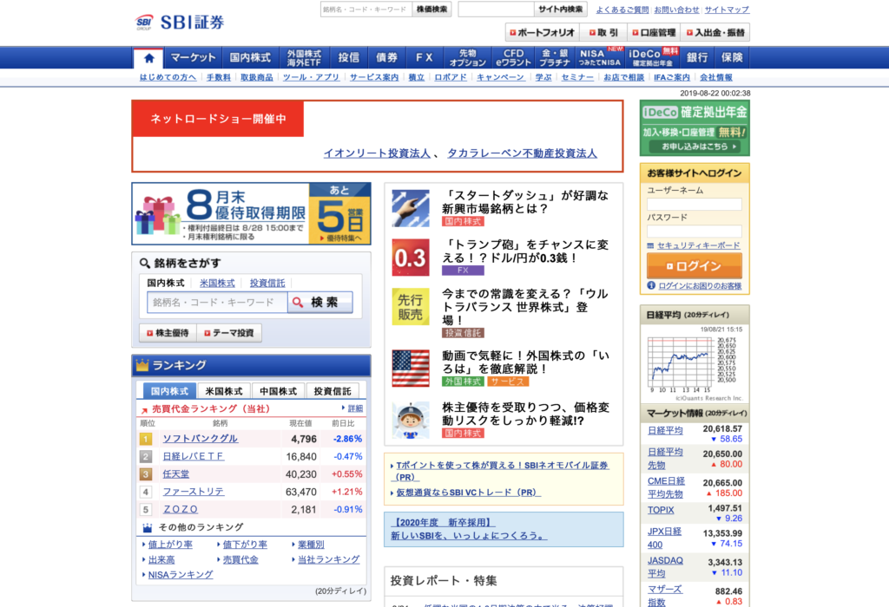Open the NISA つみたてNISA menu
The height and width of the screenshot is (607, 889).
(599, 58)
